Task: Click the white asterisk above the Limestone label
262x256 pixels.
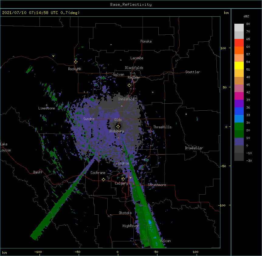Action: [x=47, y=105]
